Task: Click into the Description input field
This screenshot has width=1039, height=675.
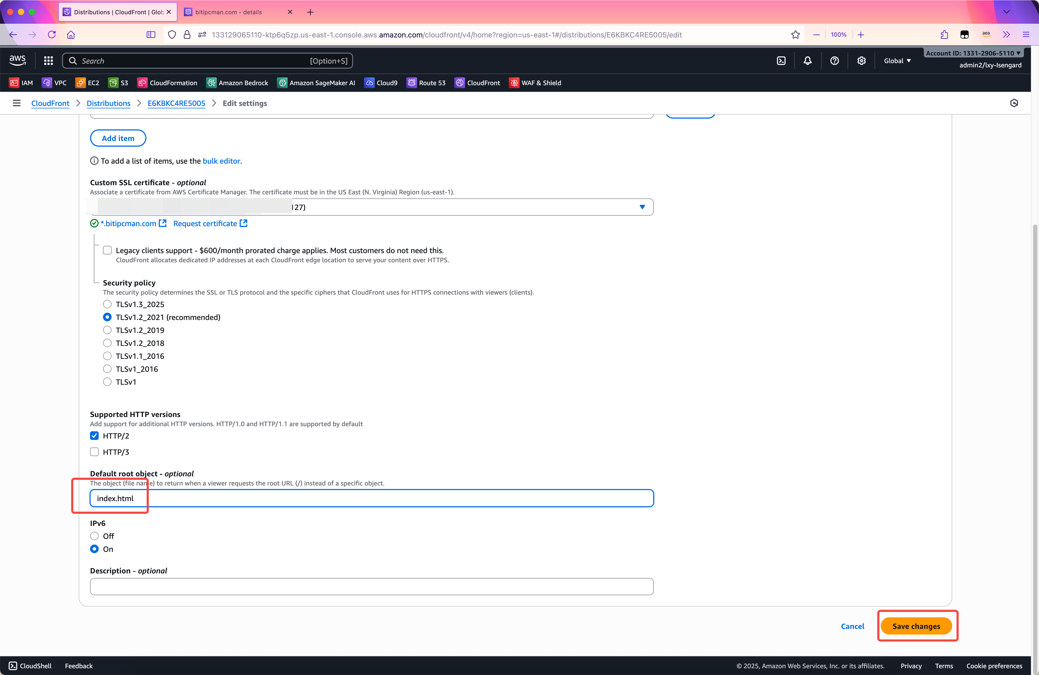Action: [x=371, y=586]
